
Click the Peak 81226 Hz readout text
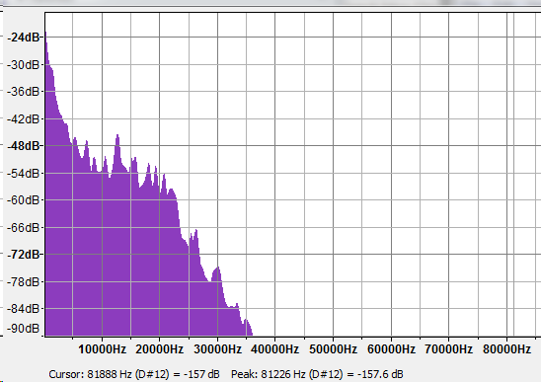pyautogui.click(x=317, y=374)
